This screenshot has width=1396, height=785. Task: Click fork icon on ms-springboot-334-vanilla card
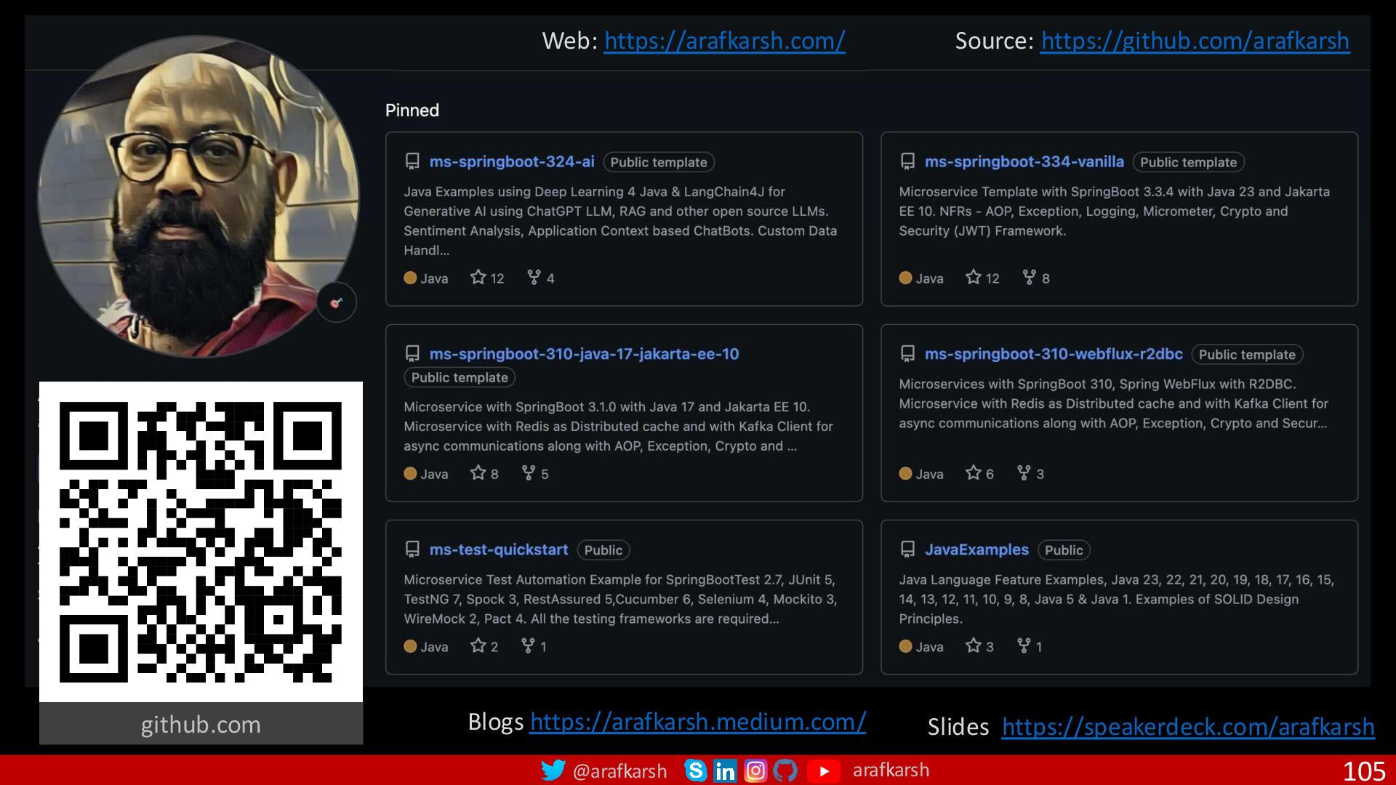pos(1030,277)
